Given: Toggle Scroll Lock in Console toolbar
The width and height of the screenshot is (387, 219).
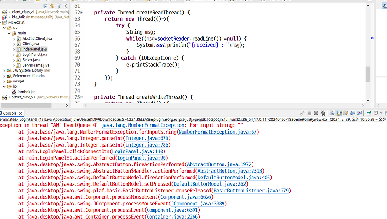Looking at the screenshot, I should (x=339, y=113).
